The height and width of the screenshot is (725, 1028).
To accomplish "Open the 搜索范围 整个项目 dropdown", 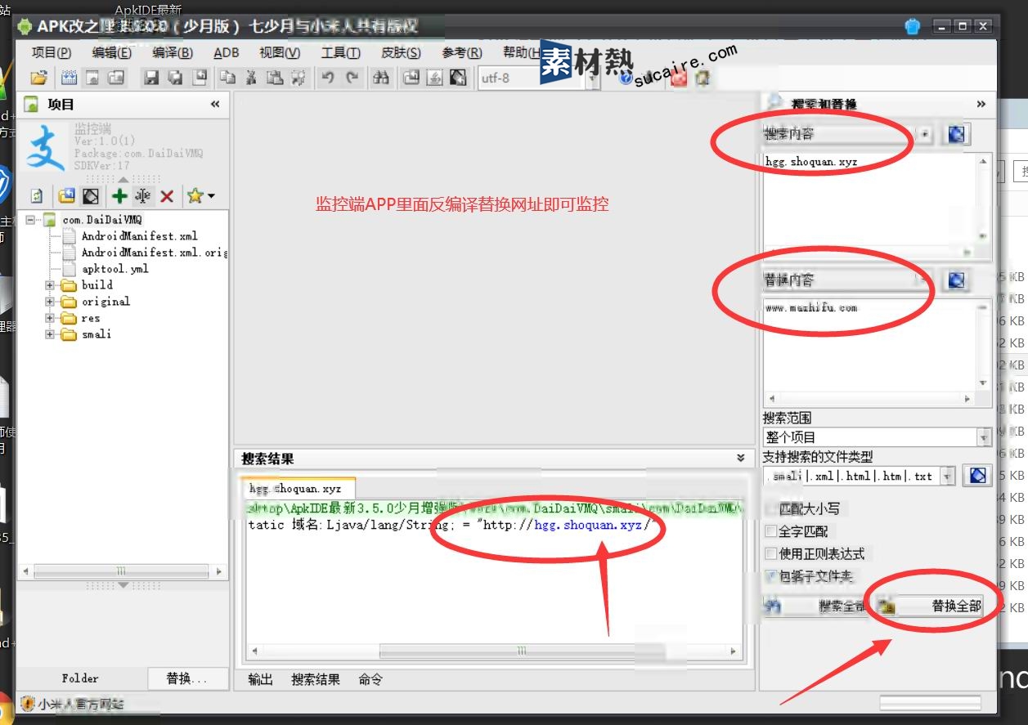I will 984,437.
